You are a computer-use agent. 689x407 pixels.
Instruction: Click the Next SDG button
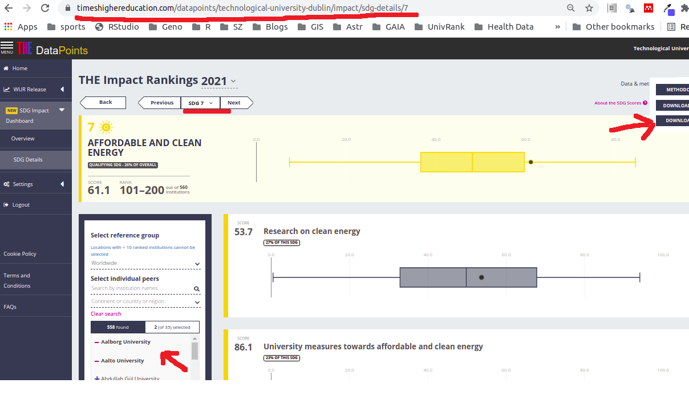click(x=234, y=103)
